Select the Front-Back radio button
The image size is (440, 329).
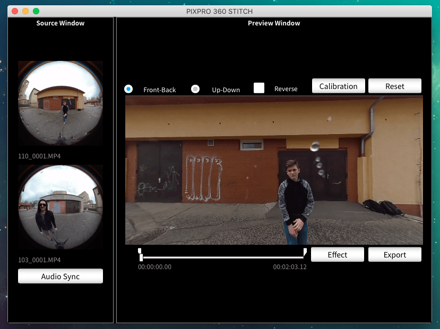(128, 89)
